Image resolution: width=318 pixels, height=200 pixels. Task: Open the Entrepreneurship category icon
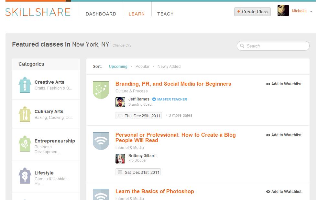click(25, 143)
